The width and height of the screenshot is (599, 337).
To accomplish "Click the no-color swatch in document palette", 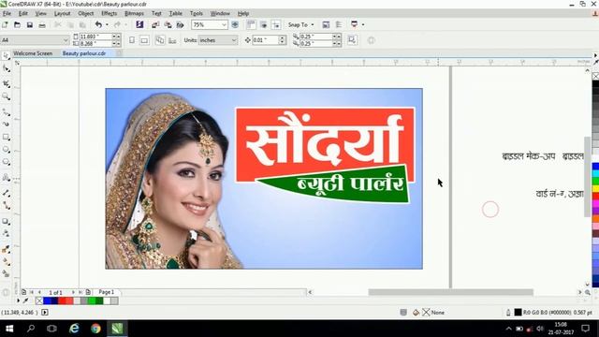I will (x=39, y=301).
